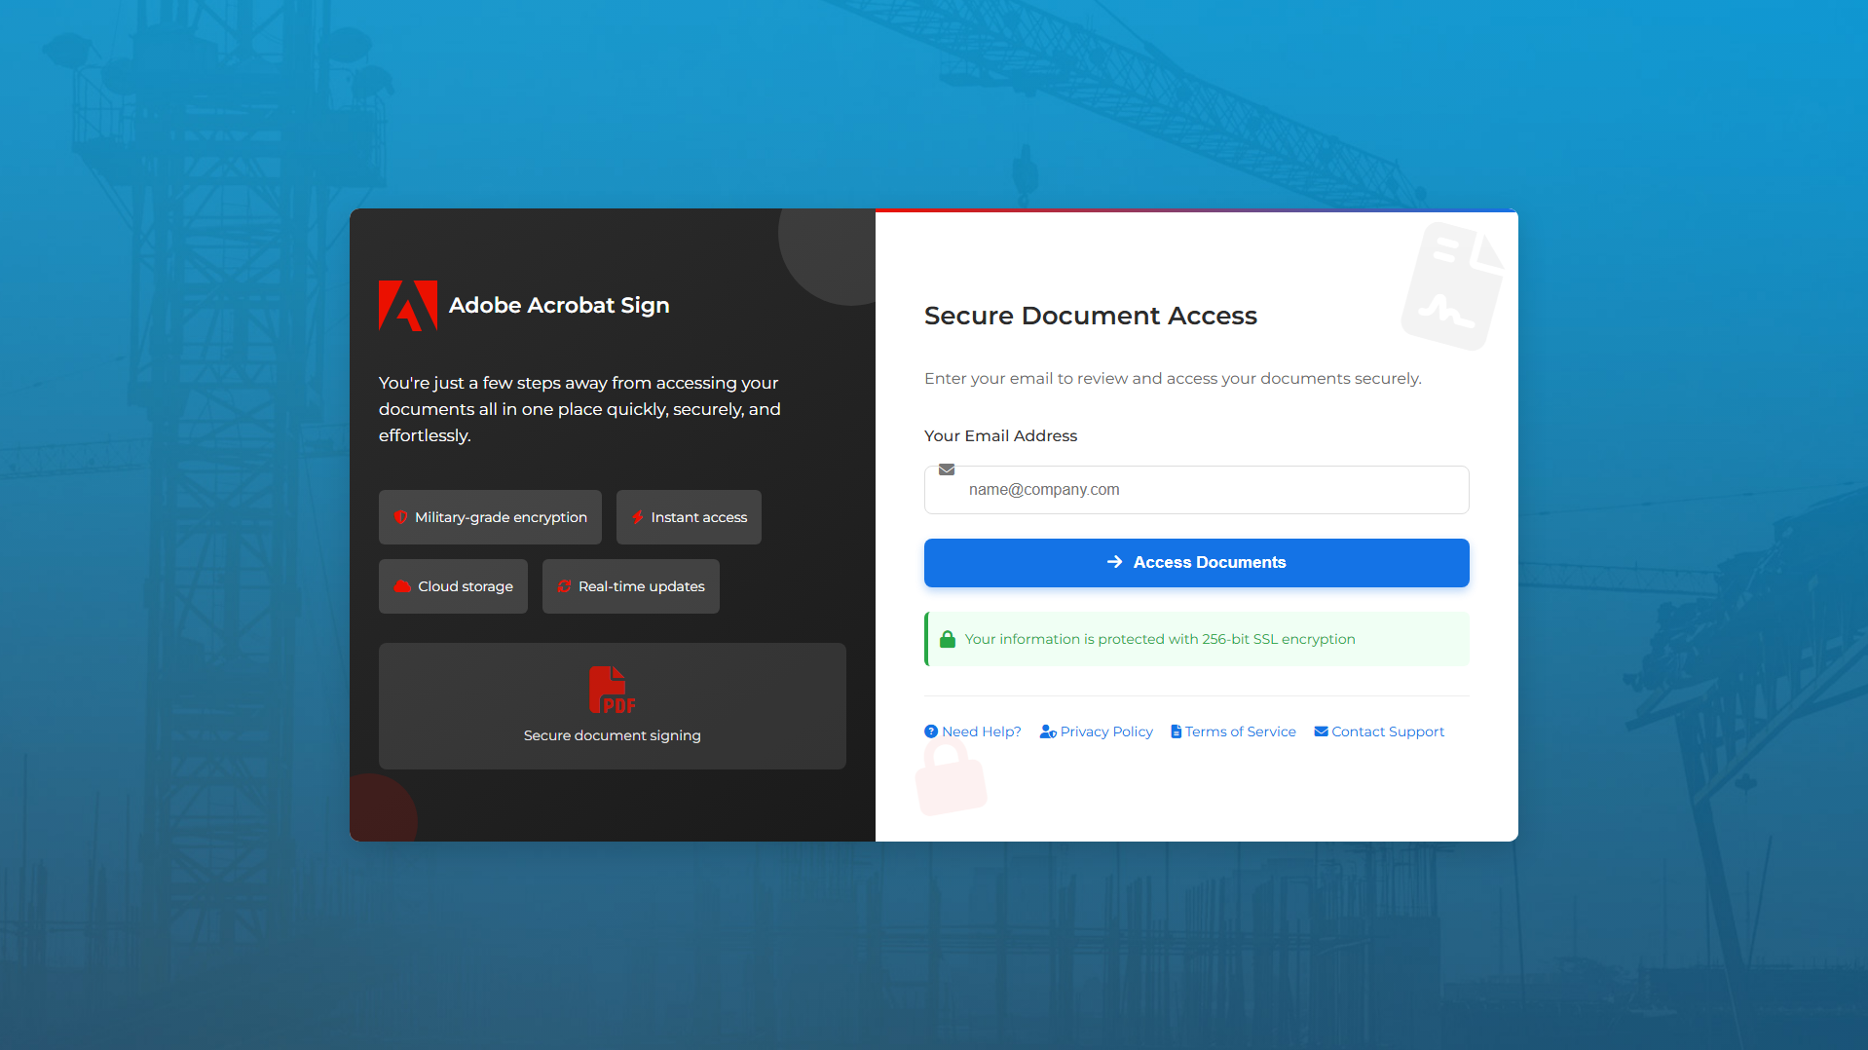Click the Secure Document Access heading

(1090, 316)
